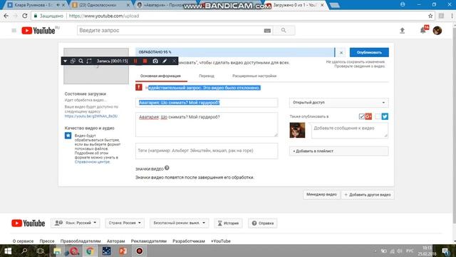Click 'Добавьте сообщение к видео' message box

point(350,130)
